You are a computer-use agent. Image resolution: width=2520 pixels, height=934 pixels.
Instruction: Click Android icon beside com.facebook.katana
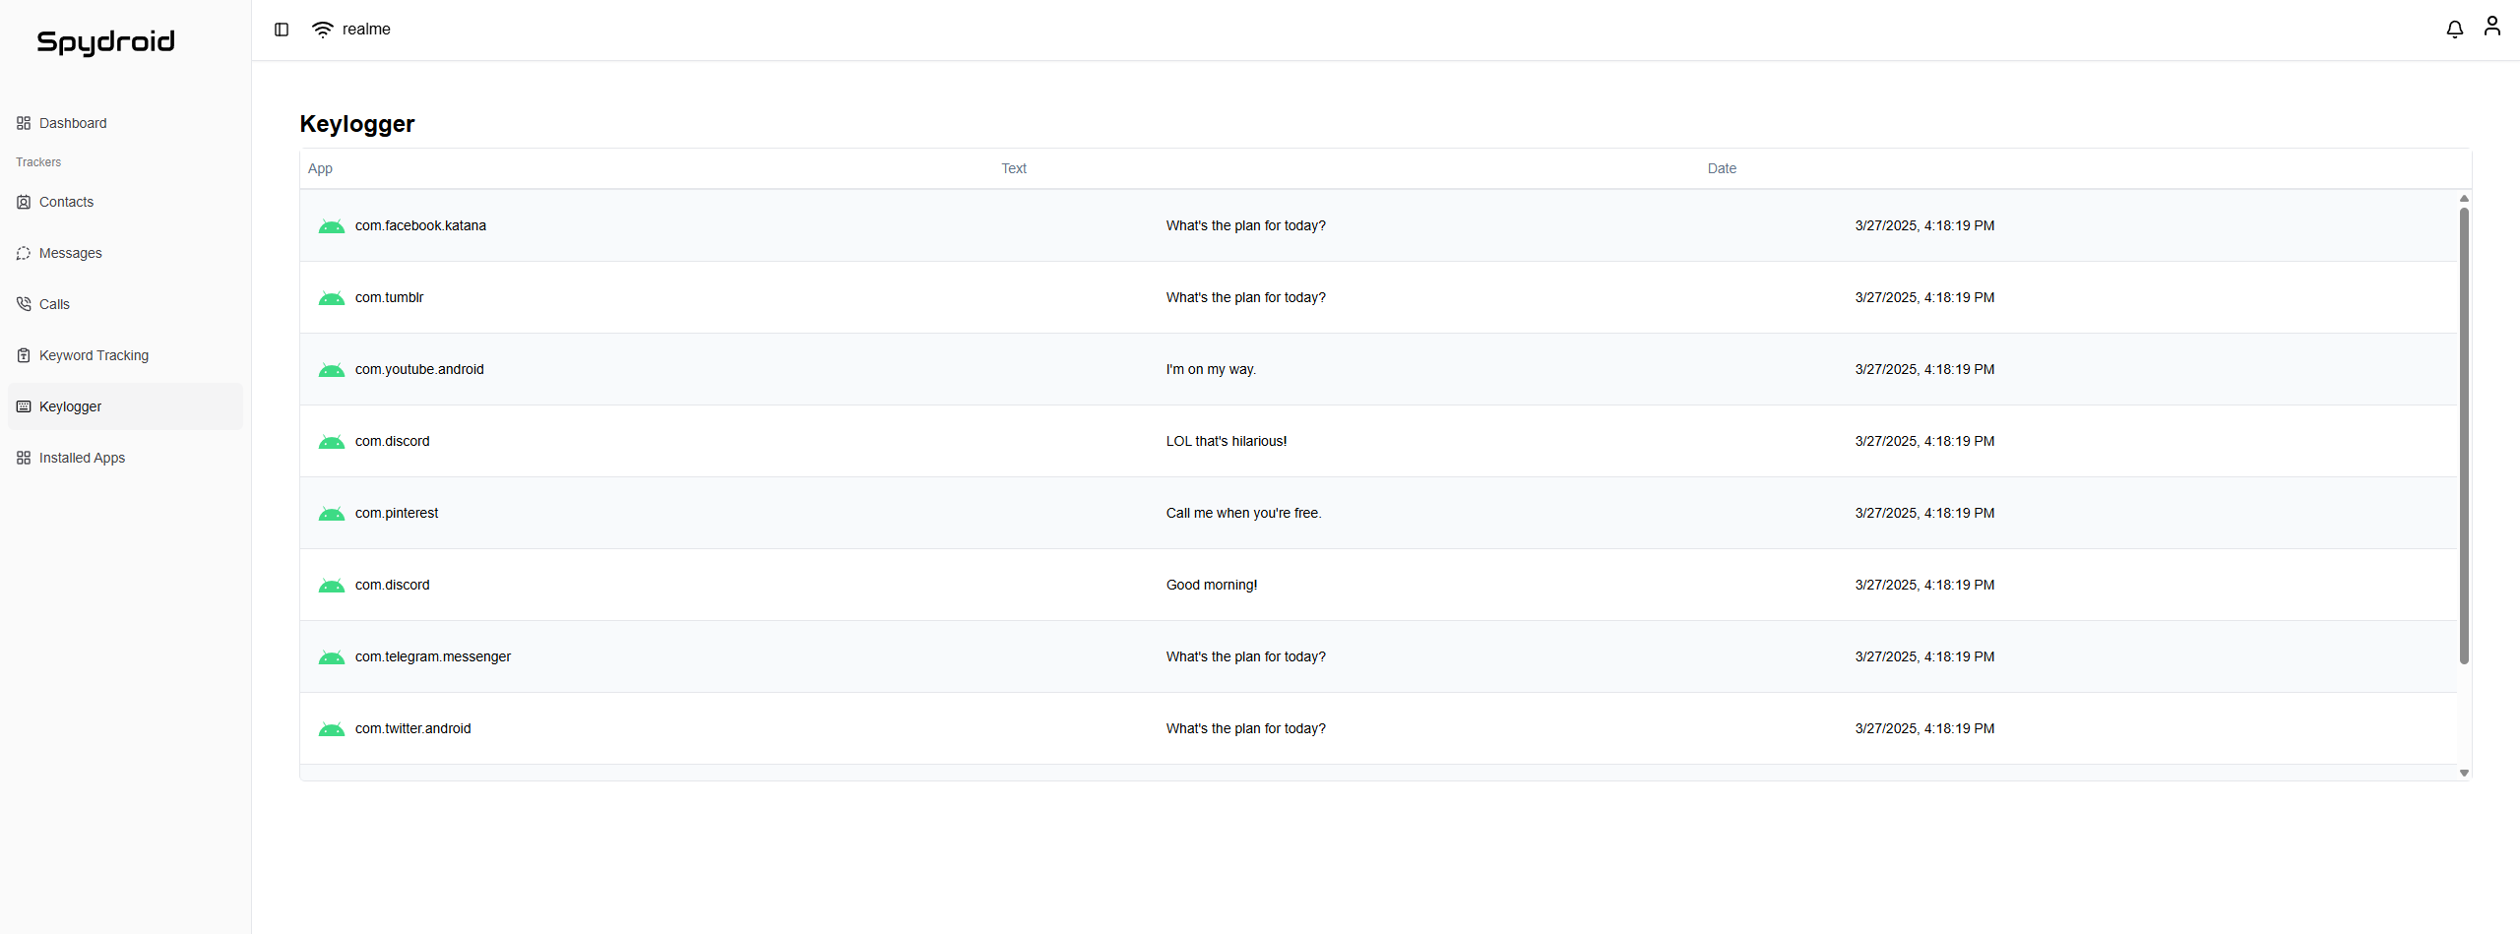[x=332, y=226]
